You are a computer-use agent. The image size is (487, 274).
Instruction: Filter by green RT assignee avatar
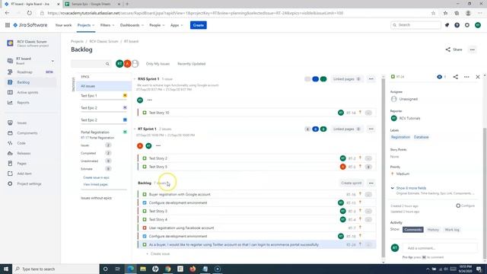pyautogui.click(x=119, y=64)
